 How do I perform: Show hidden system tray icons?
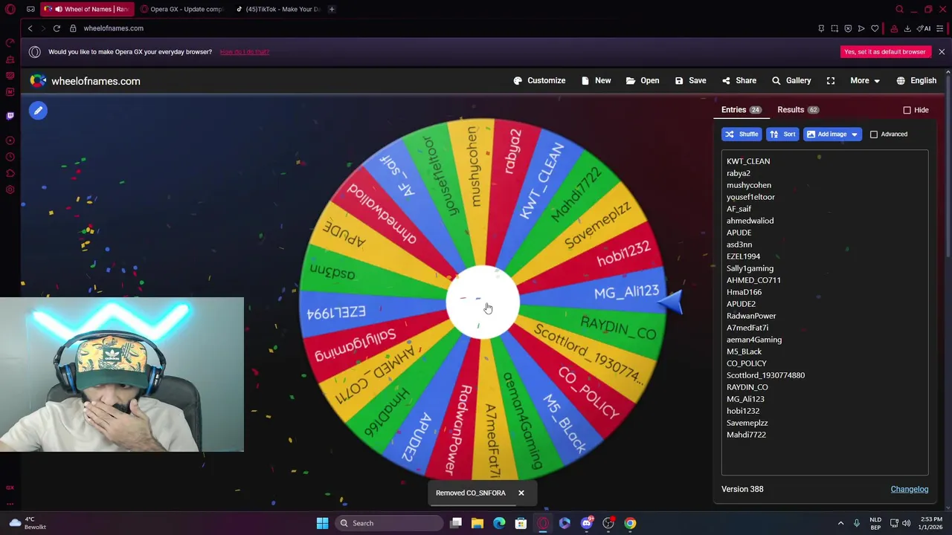coord(840,523)
